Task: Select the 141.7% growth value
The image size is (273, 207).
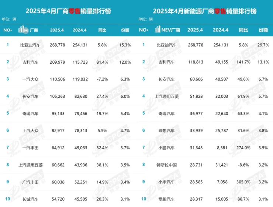Action: (x=243, y=62)
